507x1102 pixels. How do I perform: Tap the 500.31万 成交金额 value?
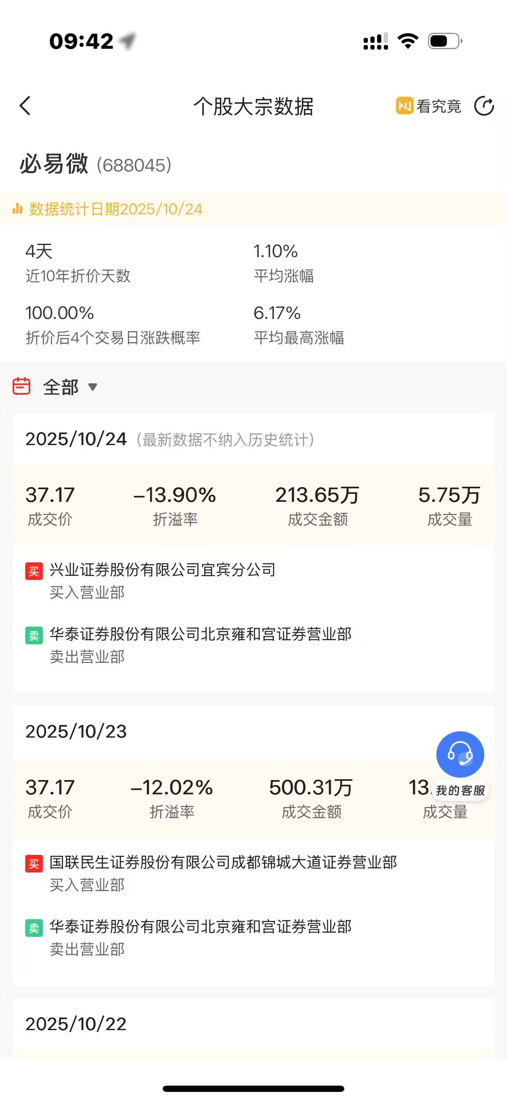[311, 788]
